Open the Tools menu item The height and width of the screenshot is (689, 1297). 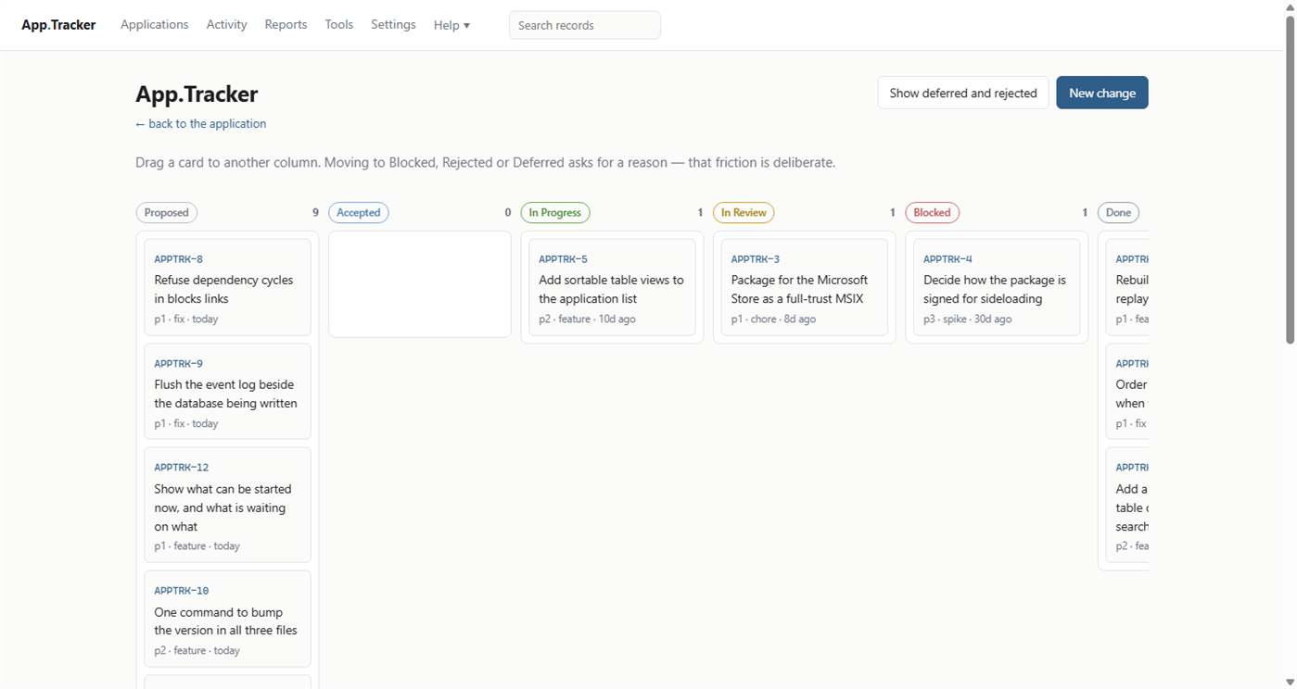click(338, 25)
